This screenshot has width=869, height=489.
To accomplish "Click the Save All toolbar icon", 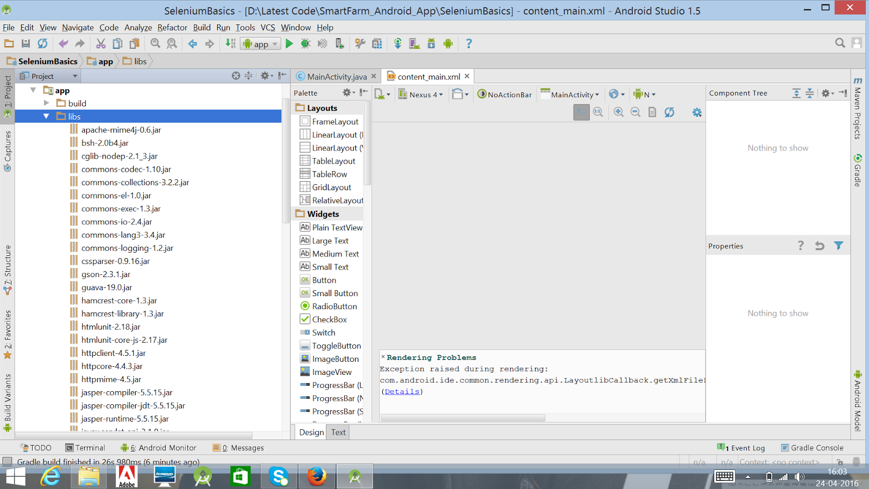I will (x=26, y=43).
